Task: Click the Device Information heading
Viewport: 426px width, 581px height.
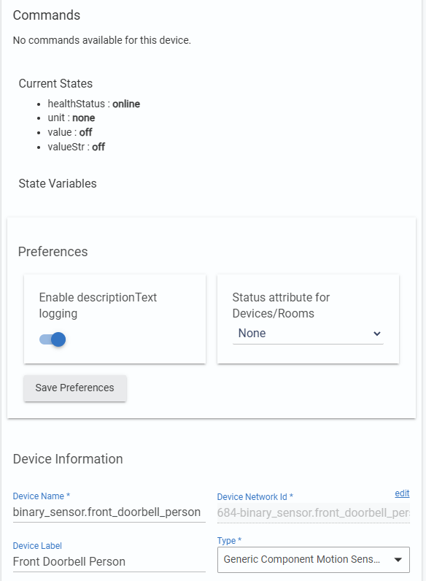Action: click(68, 458)
